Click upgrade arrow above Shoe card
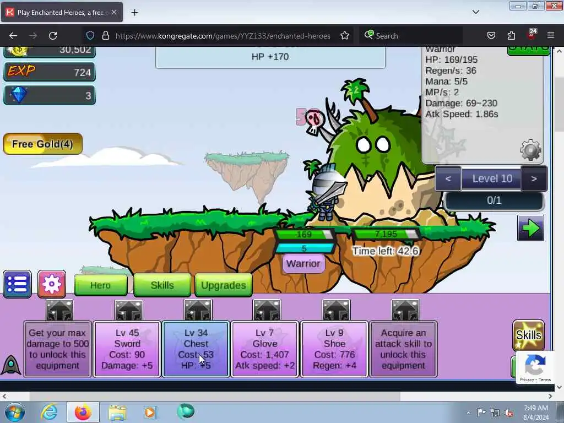Viewport: 564px width, 423px height. (336, 311)
